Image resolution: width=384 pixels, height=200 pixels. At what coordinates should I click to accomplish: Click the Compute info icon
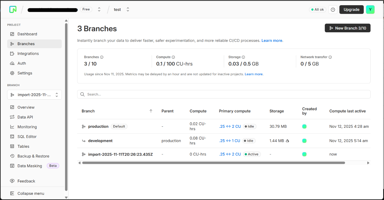pyautogui.click(x=173, y=57)
